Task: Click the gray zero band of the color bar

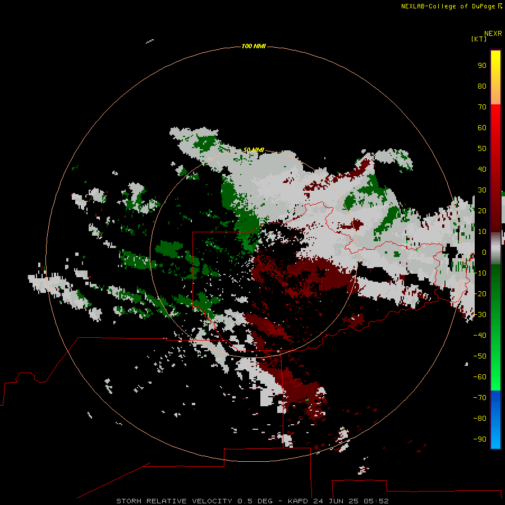Action: (495, 249)
